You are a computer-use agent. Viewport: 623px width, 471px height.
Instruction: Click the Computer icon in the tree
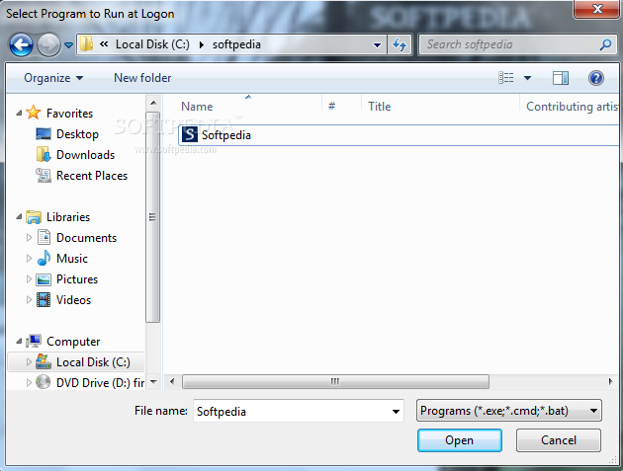coord(34,341)
